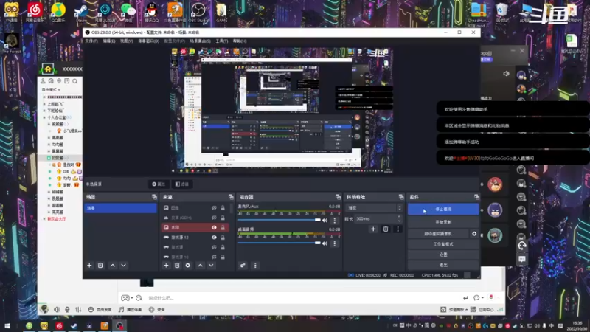Viewport: 590px width, 332px height.
Task: Open Mic/Aux channel options three-dot menu
Action: point(335,221)
